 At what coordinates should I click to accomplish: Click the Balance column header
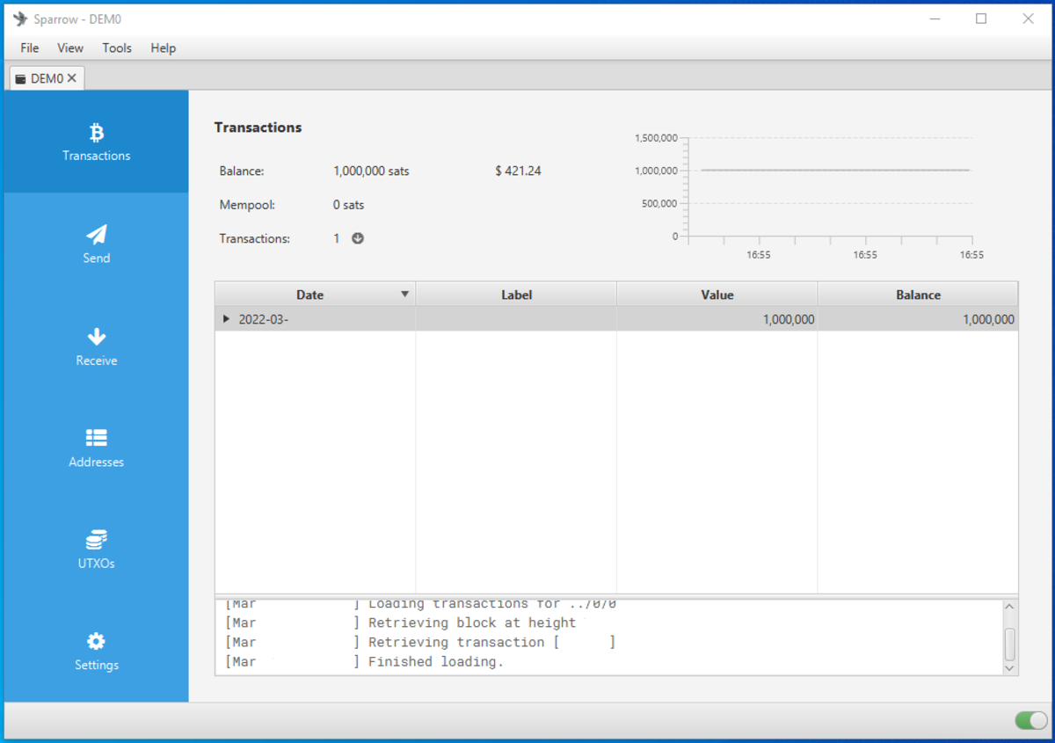(x=918, y=295)
